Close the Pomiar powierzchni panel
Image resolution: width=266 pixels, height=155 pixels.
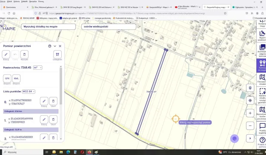pyautogui.click(x=60, y=46)
